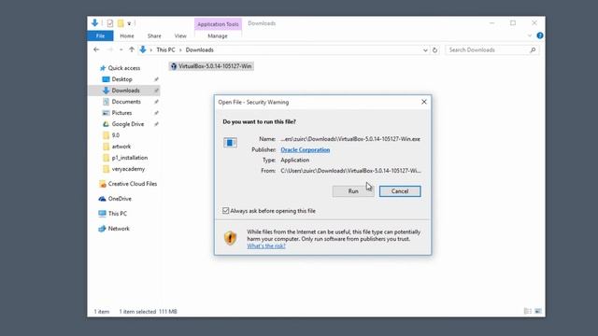Maximize the Downloads explorer window
Screen dimensions: 598x336
[513, 23]
